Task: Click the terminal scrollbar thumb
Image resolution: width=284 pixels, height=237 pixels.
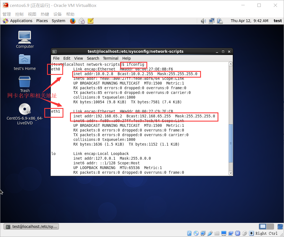Action: pos(231,143)
